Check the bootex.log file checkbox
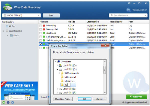This screenshot has height=106, width=150. coord(41,26)
